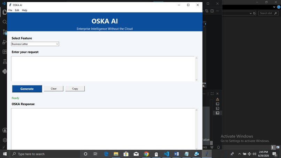
Task: Open the Windows Start menu
Action: click(5, 154)
